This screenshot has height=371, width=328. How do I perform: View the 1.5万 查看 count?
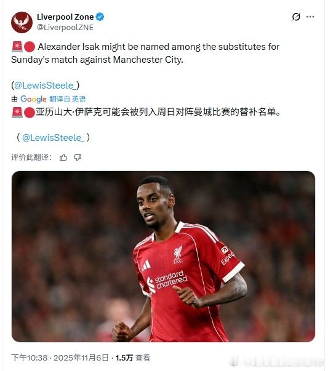pyautogui.click(x=132, y=357)
